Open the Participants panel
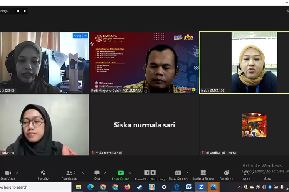This screenshot has width=289, height=192. pos(69,175)
